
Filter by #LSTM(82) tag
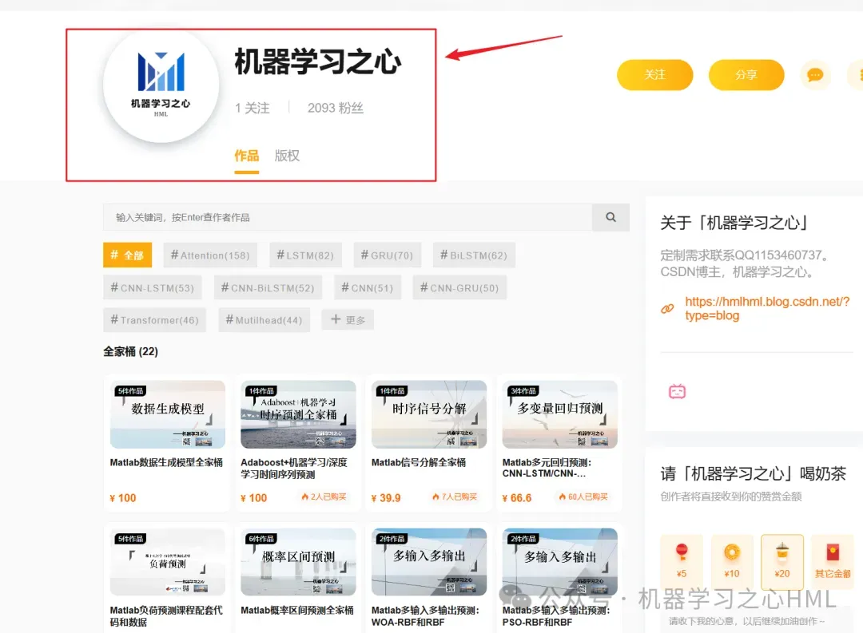point(305,255)
